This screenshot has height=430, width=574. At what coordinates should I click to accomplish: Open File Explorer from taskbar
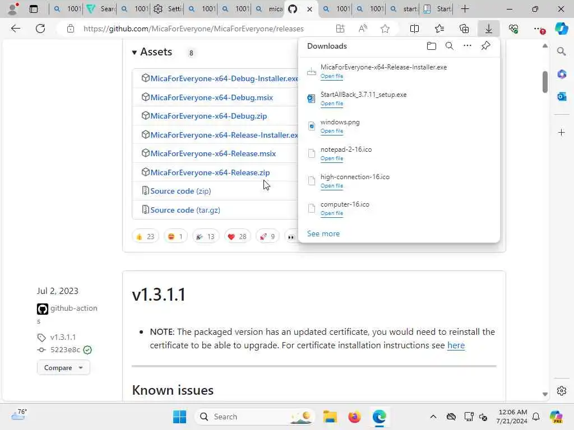(330, 417)
